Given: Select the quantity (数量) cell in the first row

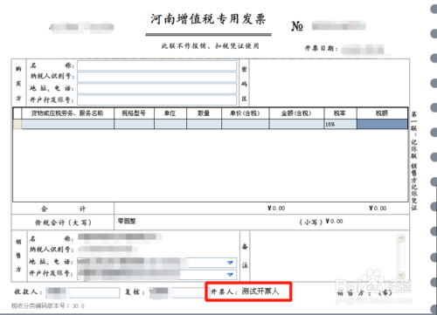Looking at the screenshot, I should tap(204, 124).
